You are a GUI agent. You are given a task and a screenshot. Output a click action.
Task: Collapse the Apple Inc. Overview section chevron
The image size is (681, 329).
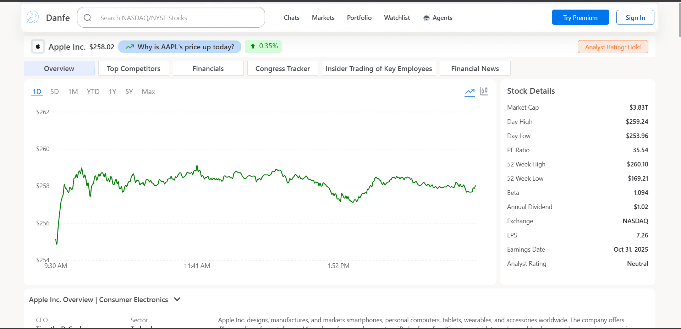click(x=177, y=299)
